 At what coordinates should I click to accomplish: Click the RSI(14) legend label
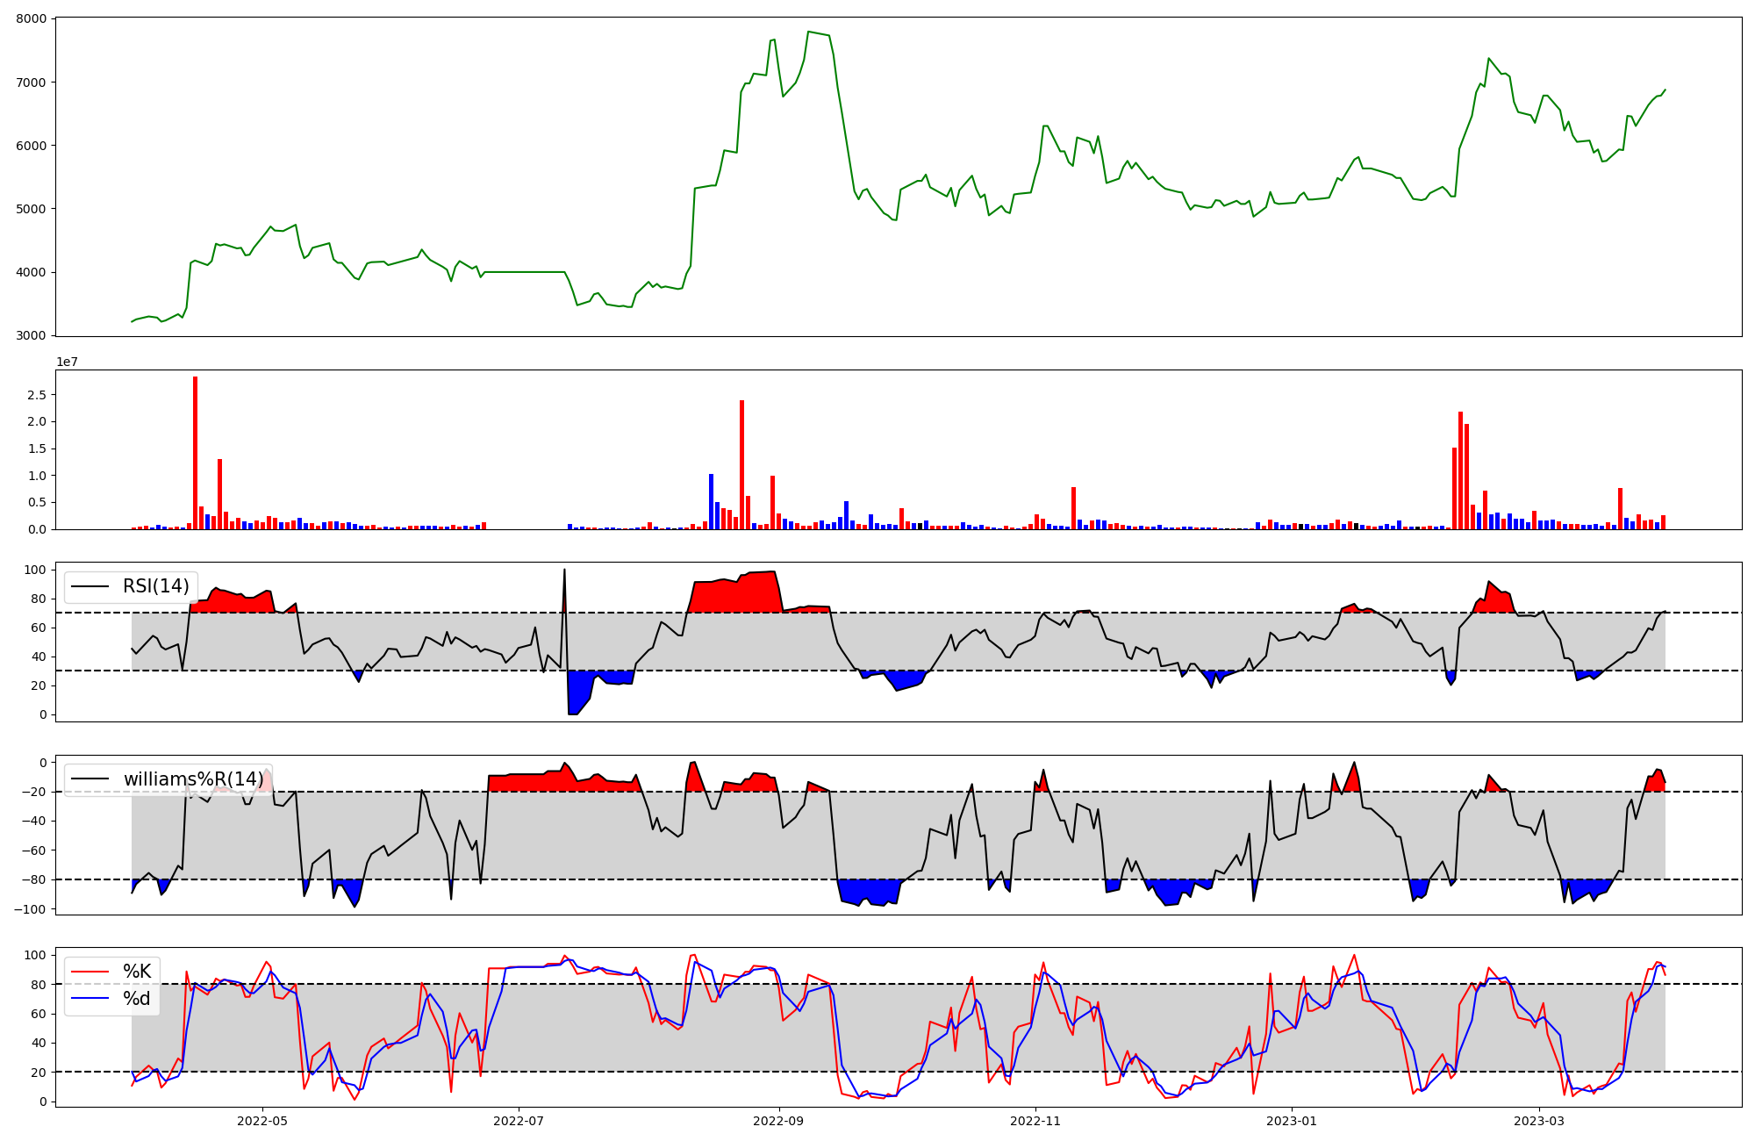(x=155, y=586)
